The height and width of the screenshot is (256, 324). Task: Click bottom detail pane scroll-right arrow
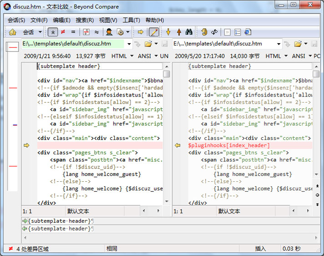click(316, 238)
